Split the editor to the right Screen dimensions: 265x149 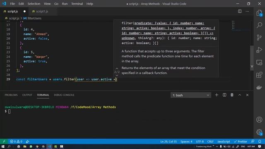click(x=240, y=11)
